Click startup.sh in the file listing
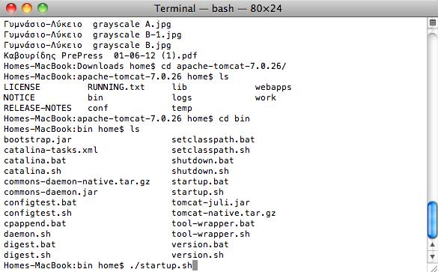Screen dimensions: 438x272 pyautogui.click(x=198, y=192)
